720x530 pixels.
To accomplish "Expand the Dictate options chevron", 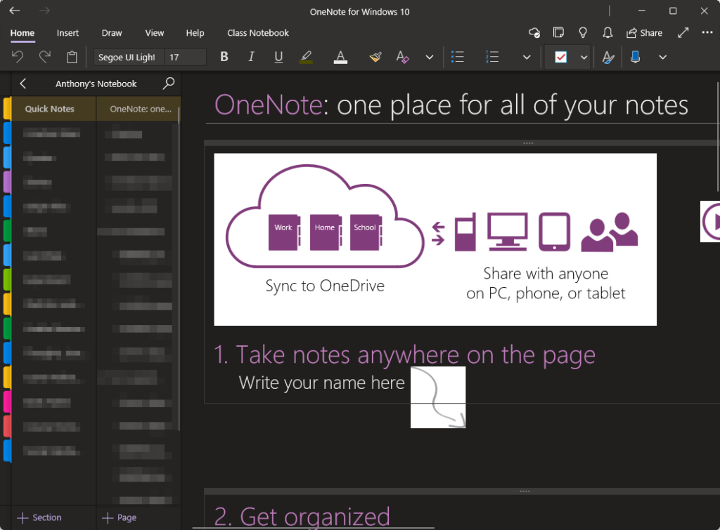I will pyautogui.click(x=662, y=58).
